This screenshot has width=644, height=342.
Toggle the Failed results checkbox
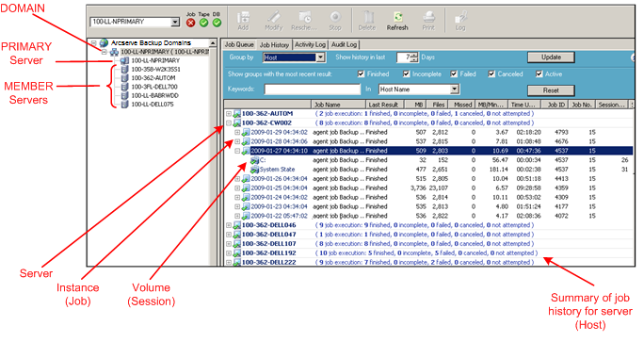(x=454, y=74)
